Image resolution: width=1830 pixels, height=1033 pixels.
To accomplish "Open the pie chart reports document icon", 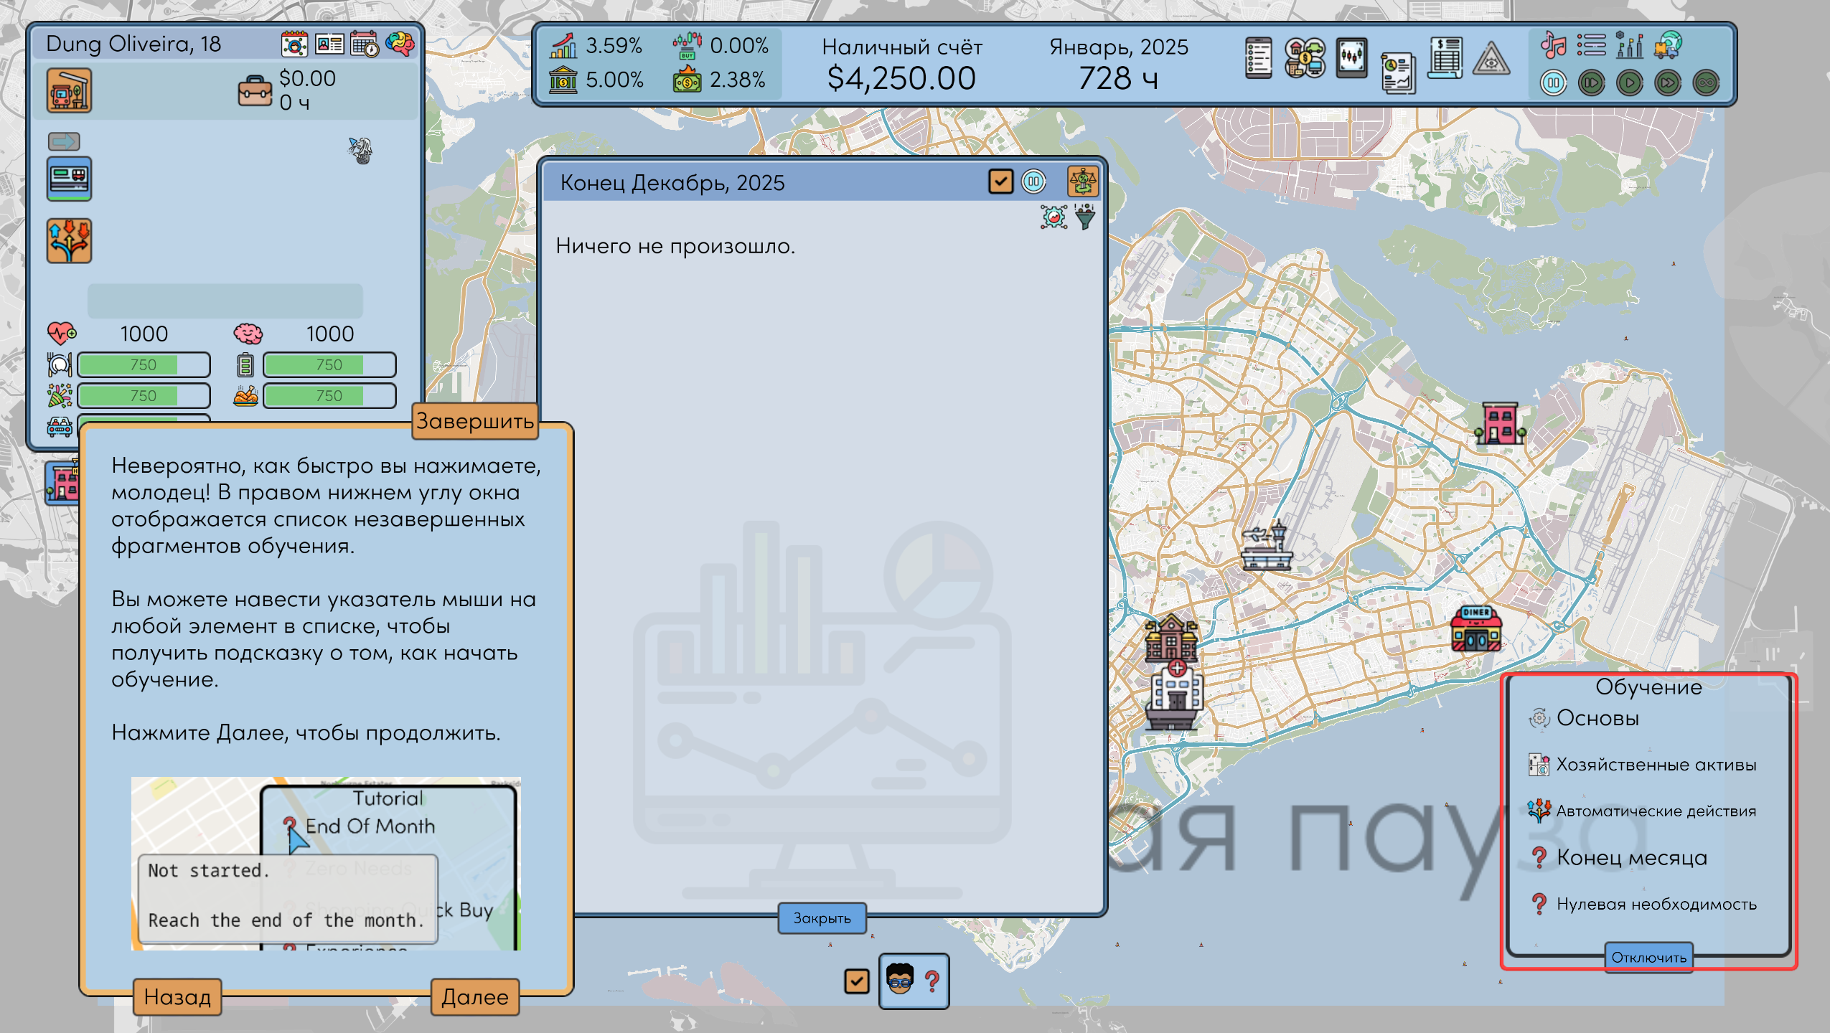I will [x=1398, y=72].
